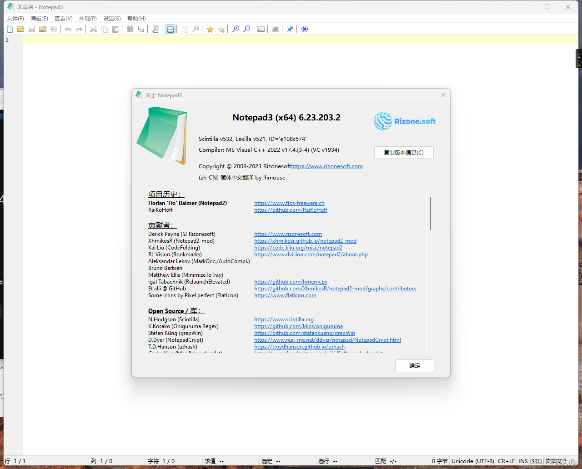Close the 关于 Notepad3 dialog
Image resolution: width=582 pixels, height=469 pixels.
[443, 95]
